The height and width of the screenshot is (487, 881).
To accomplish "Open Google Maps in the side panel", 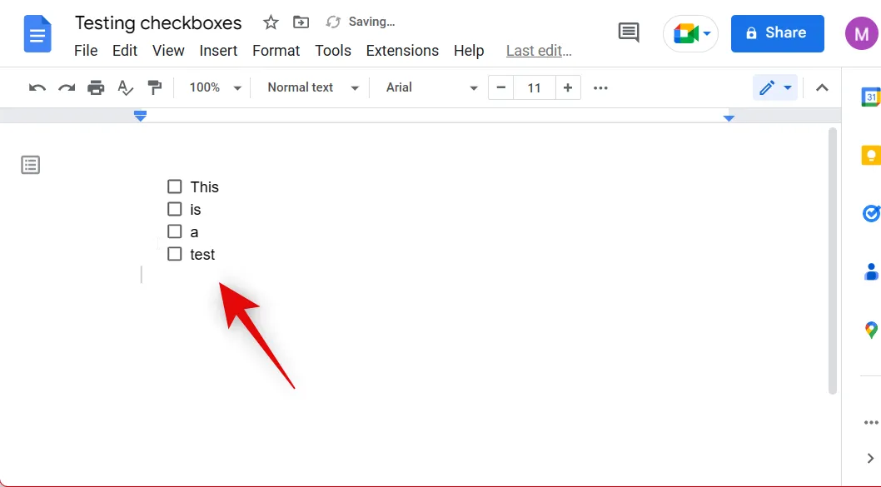I will coord(871,330).
